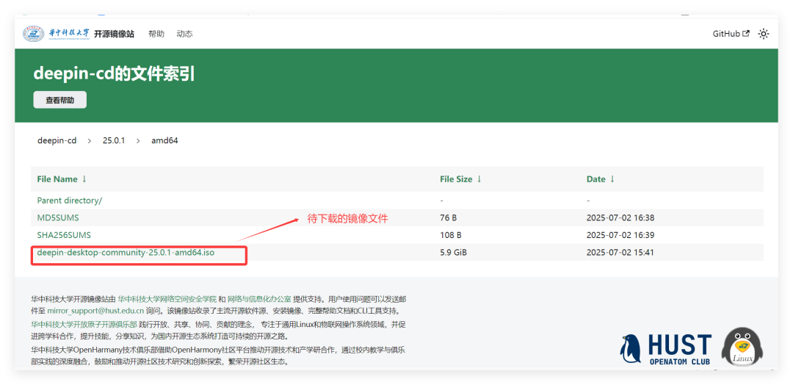Click the 76 B file size cell
Viewport: 793px width, 385px height.
coord(449,217)
